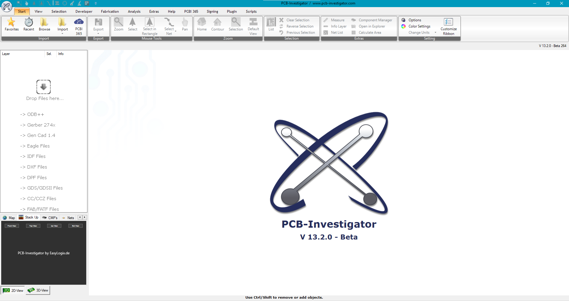Click the Front View button
Viewport: 569px width, 301px height.
pos(12,226)
